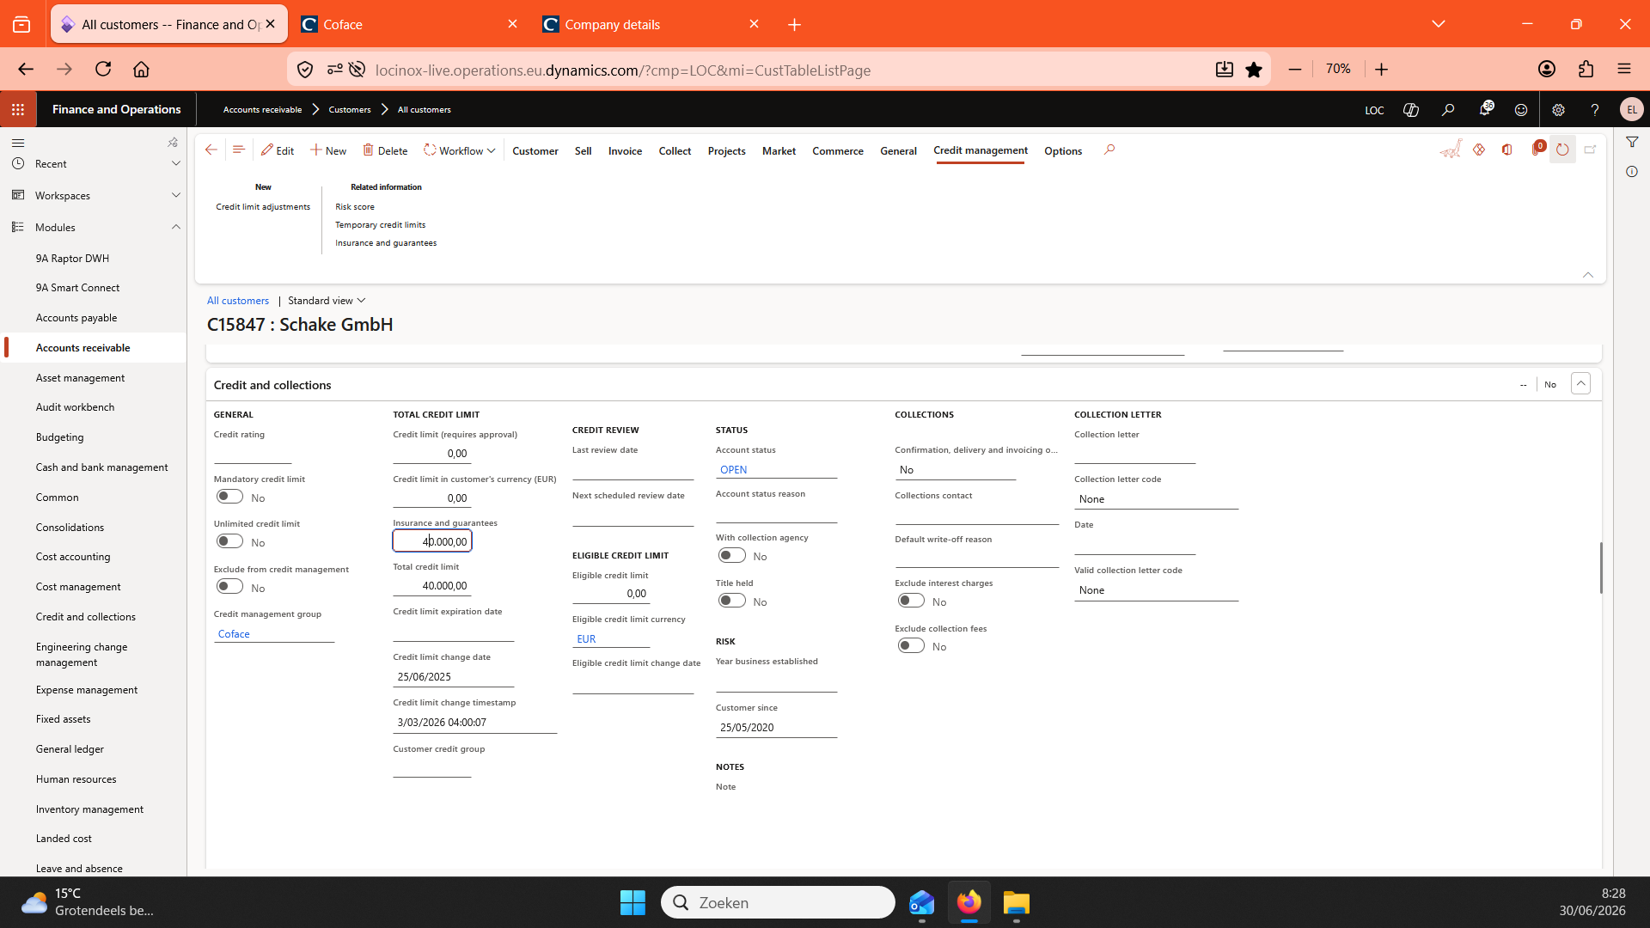
Task: Expand the Workflow dropdown
Action: [x=460, y=150]
